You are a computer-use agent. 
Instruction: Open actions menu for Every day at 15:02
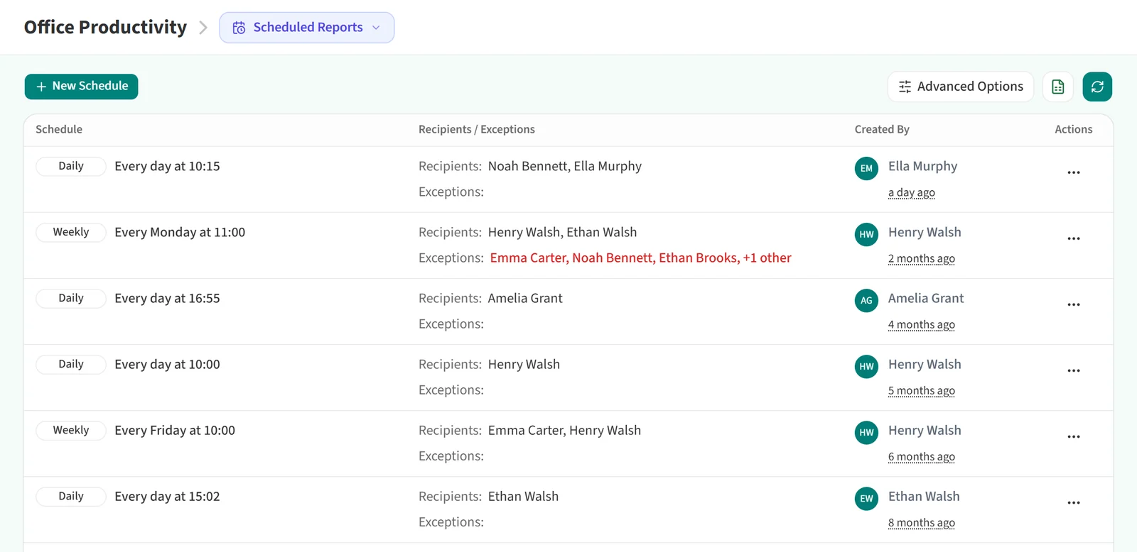click(x=1074, y=502)
